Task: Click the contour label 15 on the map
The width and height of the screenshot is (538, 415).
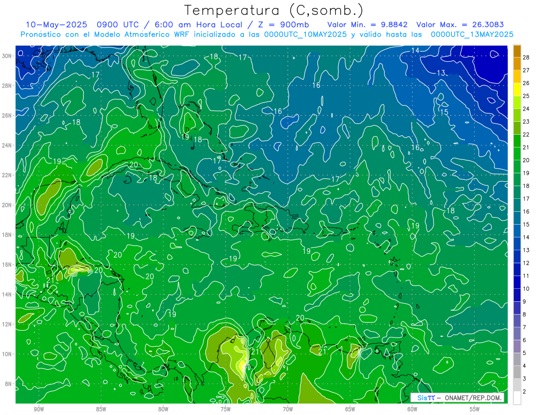Action: (444, 112)
